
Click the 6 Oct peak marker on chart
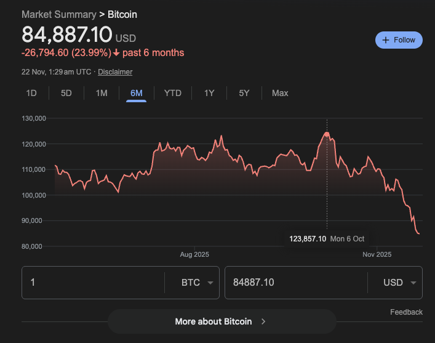pos(327,134)
